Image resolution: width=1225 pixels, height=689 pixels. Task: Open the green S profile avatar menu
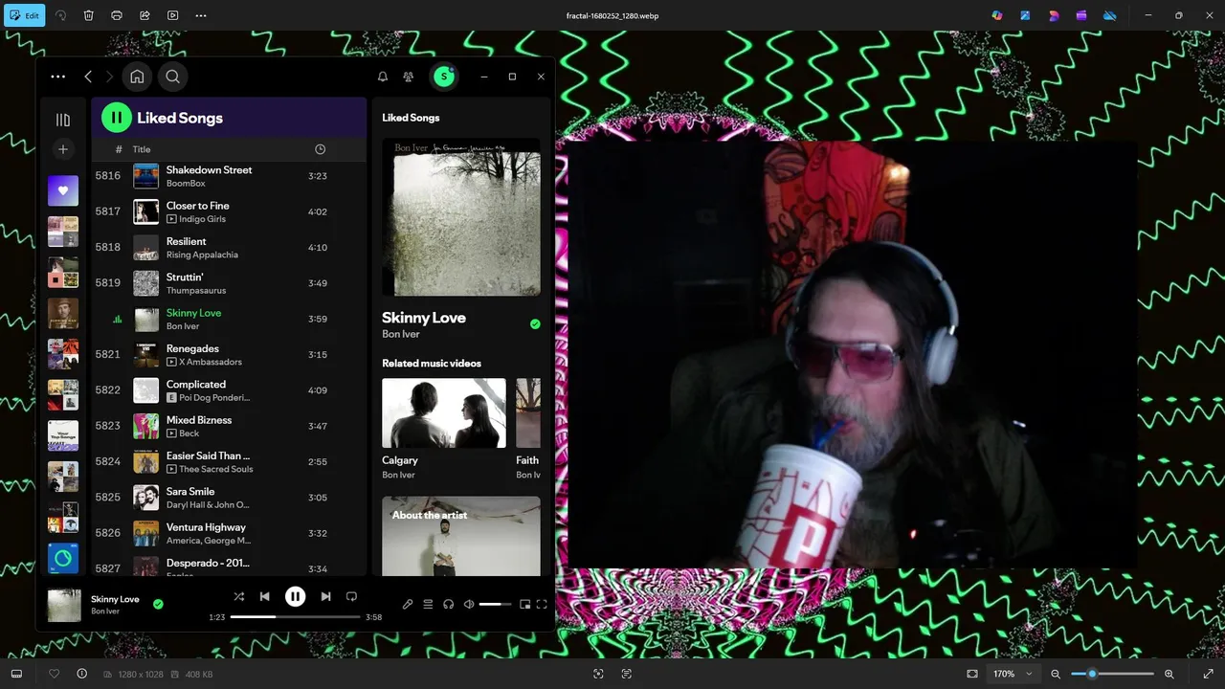(443, 77)
